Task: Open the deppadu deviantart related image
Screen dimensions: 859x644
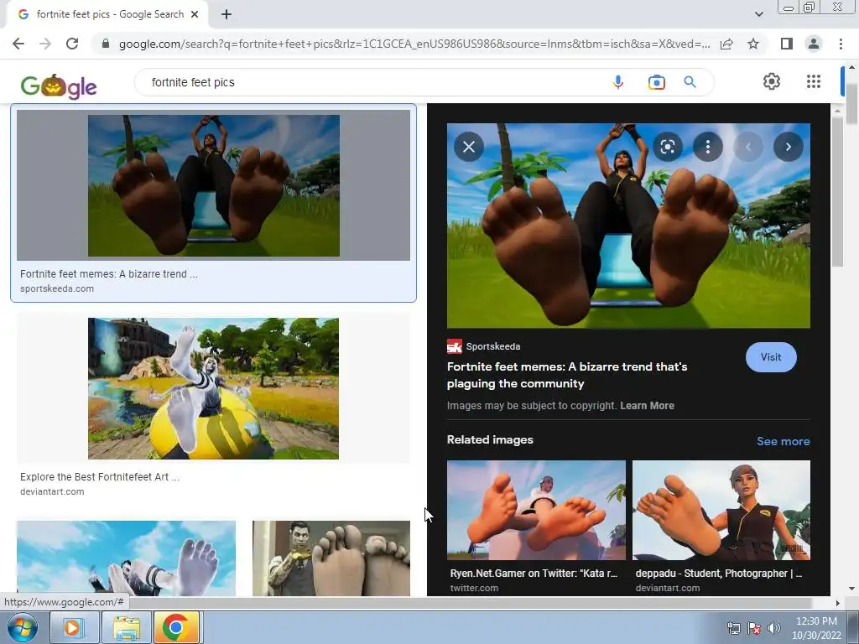Action: (721, 511)
